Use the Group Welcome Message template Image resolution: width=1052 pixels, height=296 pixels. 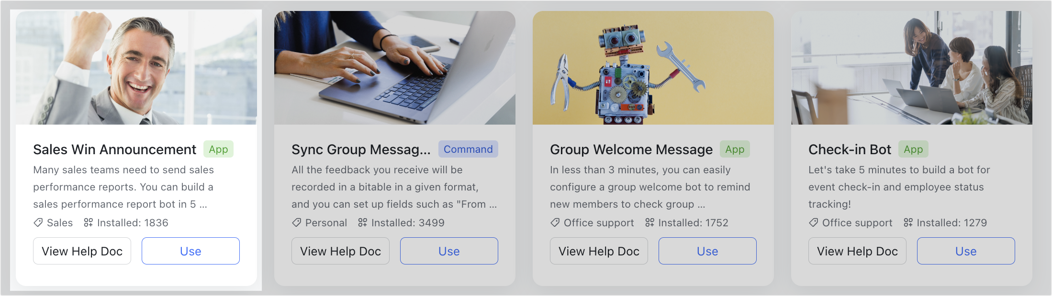[x=707, y=251]
